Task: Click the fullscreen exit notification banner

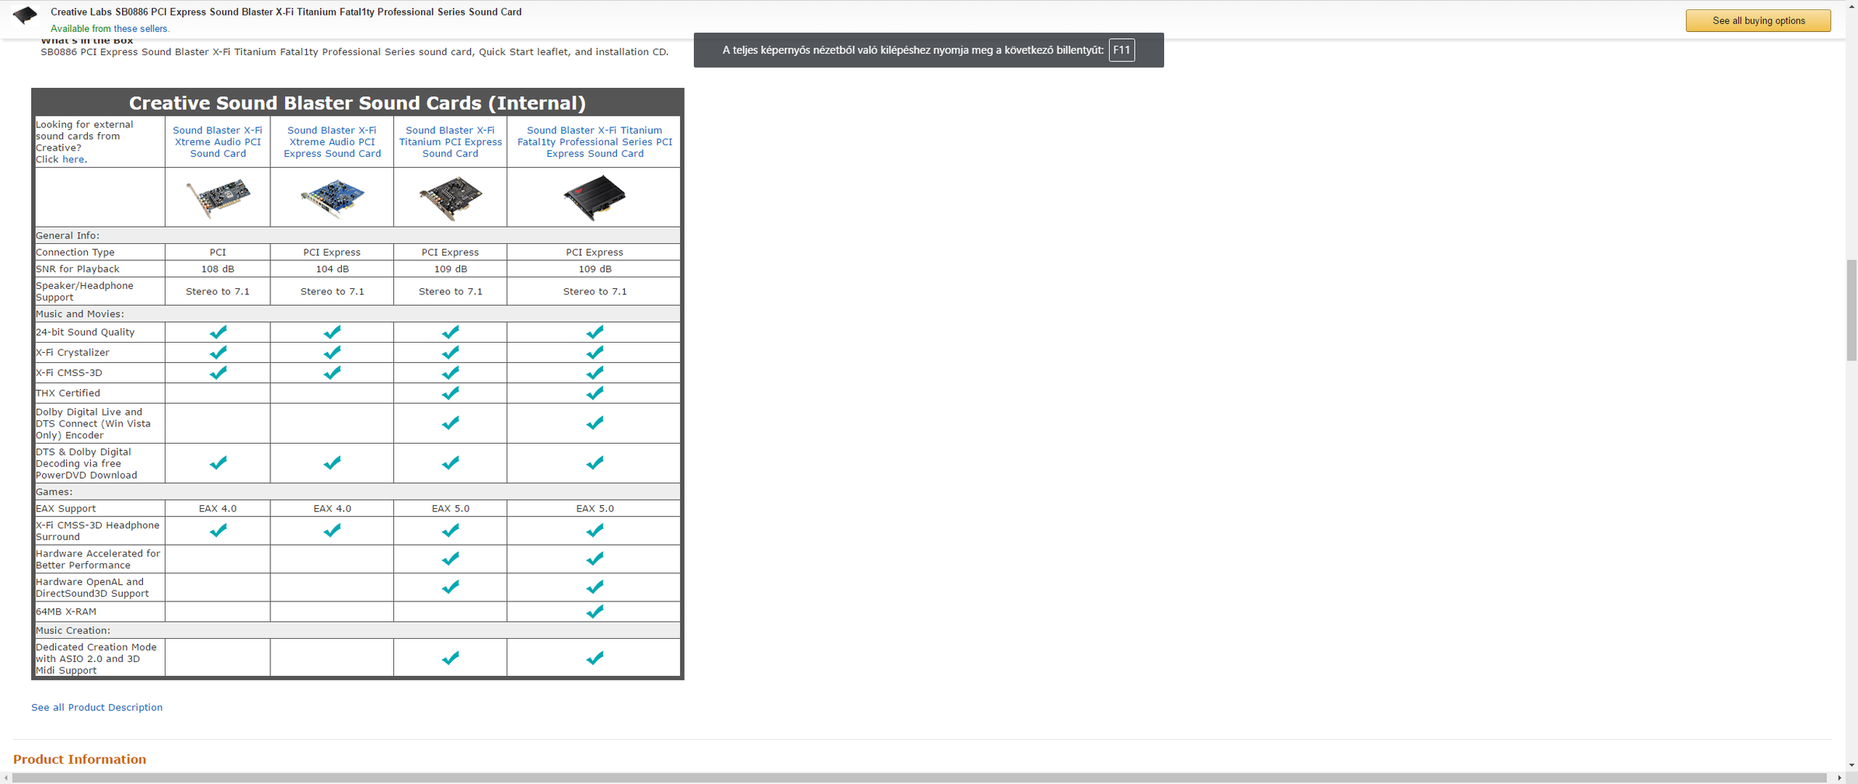Action: 929,50
